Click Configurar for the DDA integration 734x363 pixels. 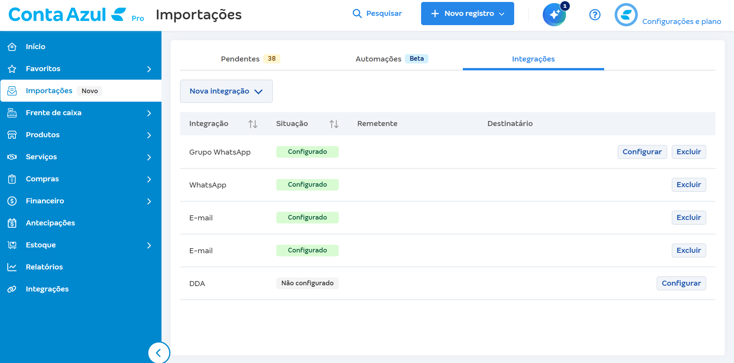[681, 283]
